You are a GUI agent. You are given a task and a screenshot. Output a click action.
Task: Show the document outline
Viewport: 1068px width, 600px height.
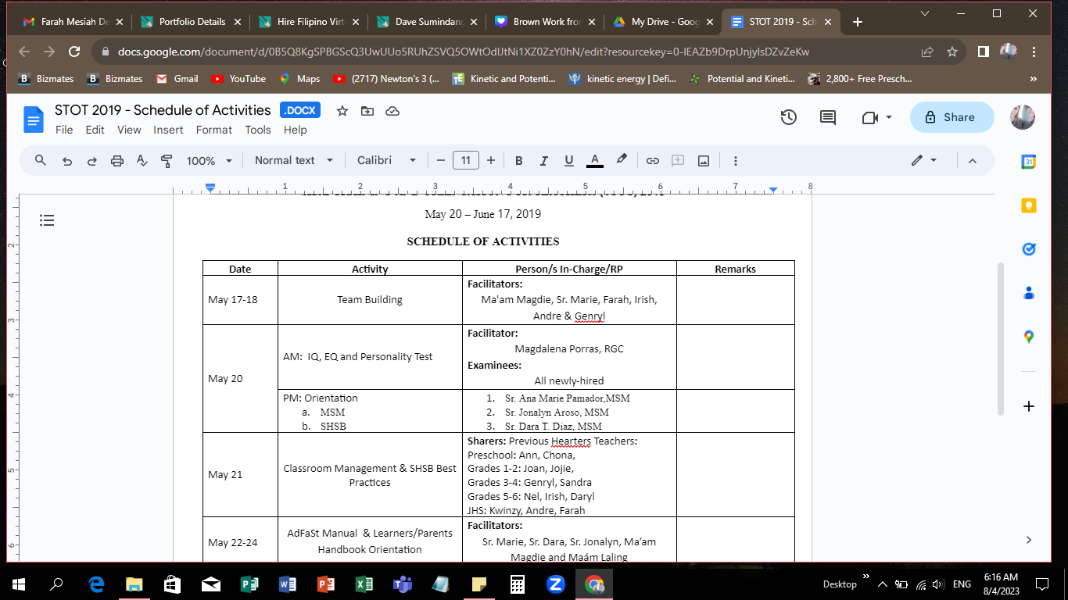[47, 221]
